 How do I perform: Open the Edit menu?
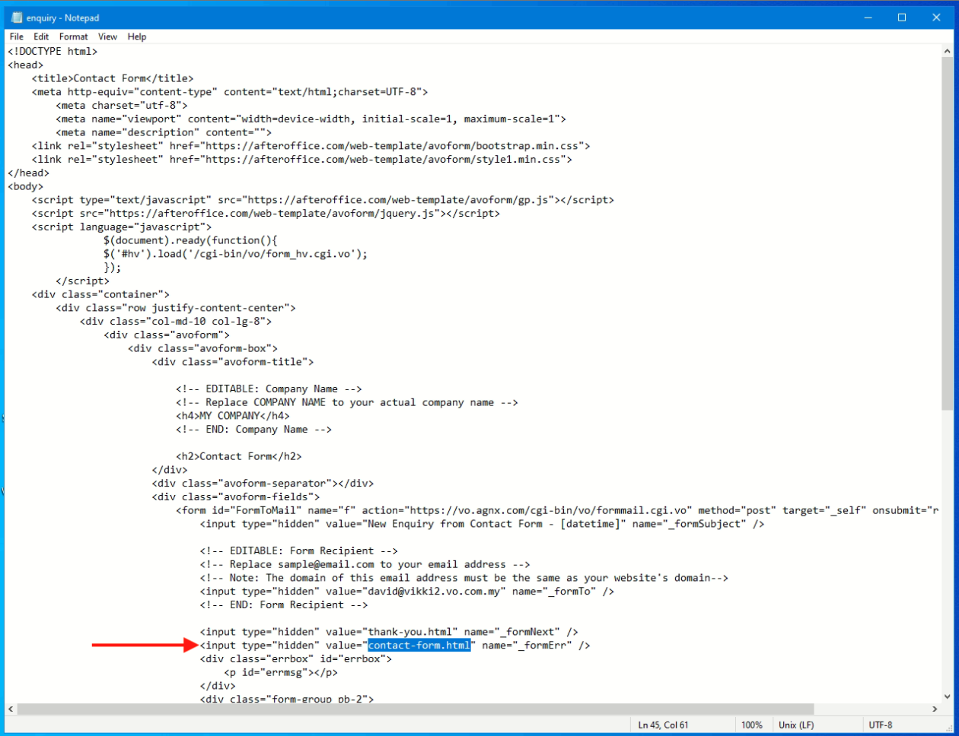(41, 36)
